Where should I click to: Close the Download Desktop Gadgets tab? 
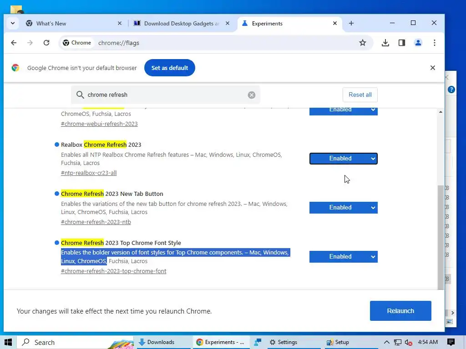pos(228,23)
